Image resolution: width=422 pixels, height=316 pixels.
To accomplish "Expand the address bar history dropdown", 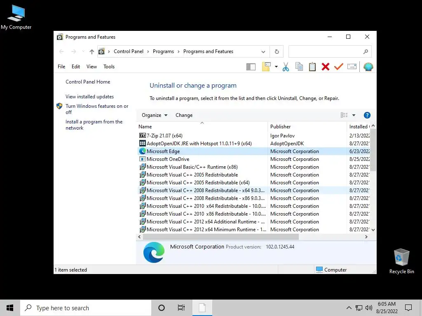I will (x=263, y=51).
